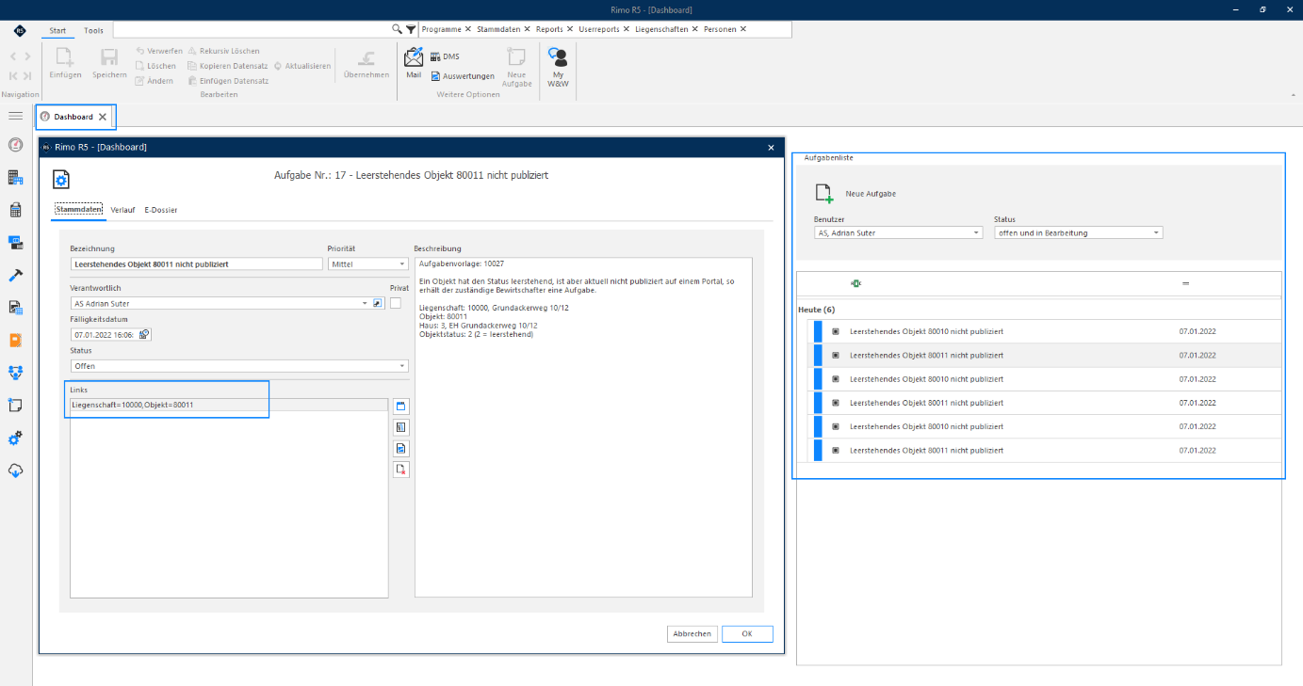The width and height of the screenshot is (1303, 686).
Task: Select the building icon in the sidebar
Action: (15, 178)
